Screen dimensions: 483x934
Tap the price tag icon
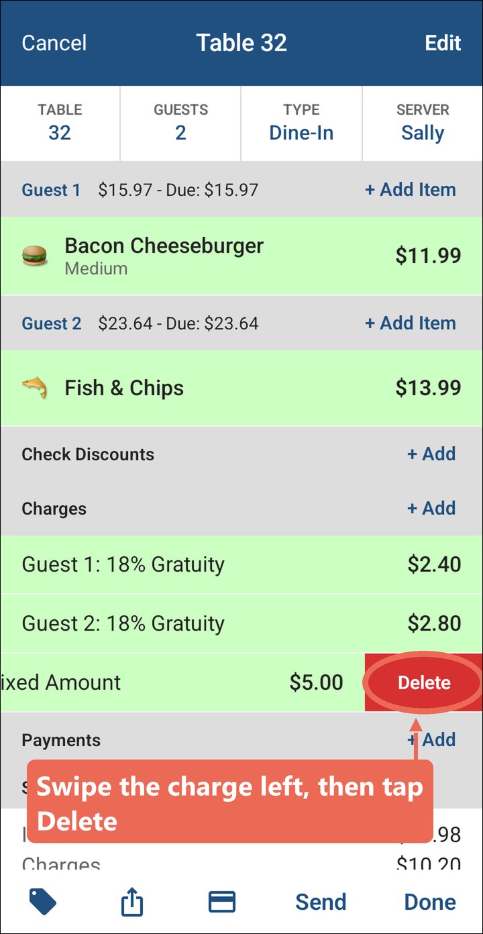click(43, 902)
